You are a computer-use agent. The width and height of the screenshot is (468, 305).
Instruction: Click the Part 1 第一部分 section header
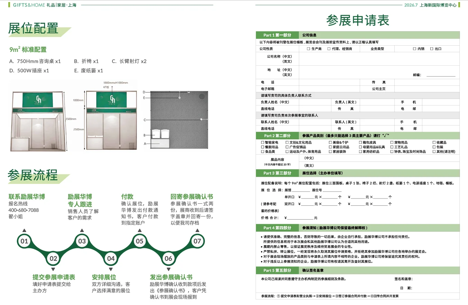click(277, 35)
